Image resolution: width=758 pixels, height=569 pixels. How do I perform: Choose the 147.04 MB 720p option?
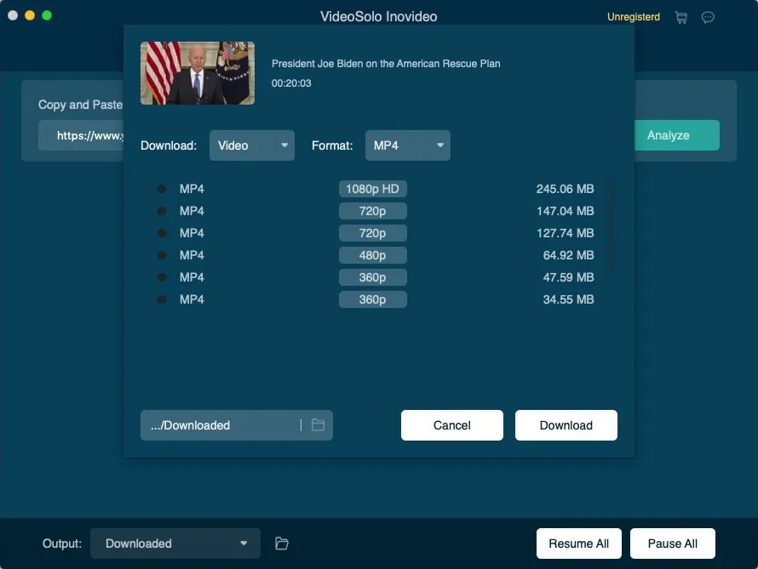(x=162, y=210)
